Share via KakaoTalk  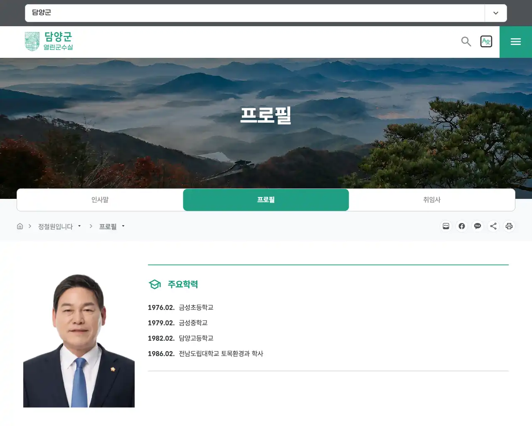click(478, 226)
